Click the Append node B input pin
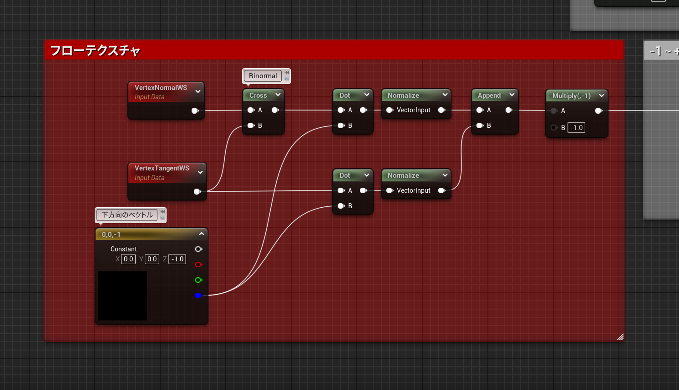 click(479, 125)
